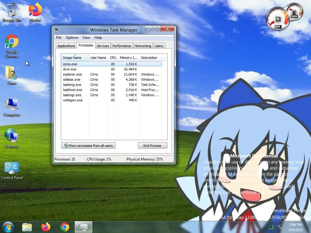Open the Windows Start orb

[x=8, y=227]
